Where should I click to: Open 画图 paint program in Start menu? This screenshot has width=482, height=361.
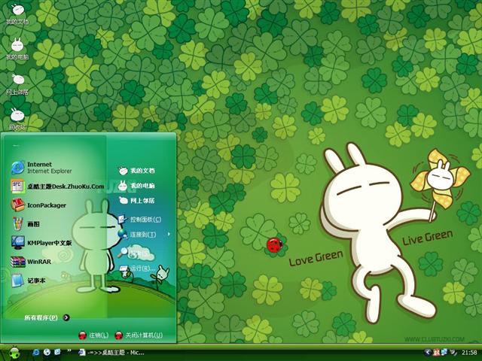tap(26, 224)
